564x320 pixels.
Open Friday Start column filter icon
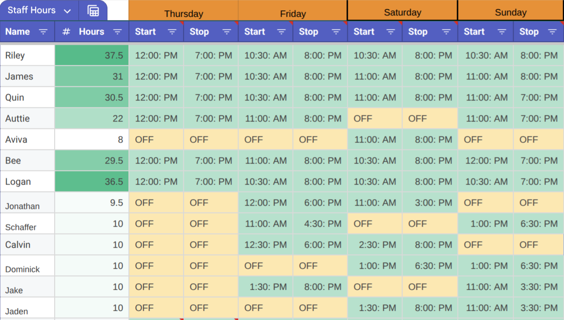tap(282, 32)
